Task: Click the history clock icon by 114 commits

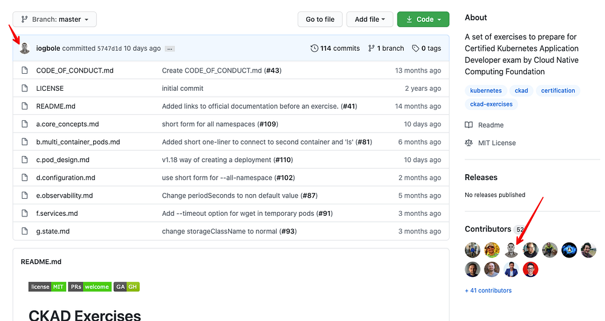Action: [x=315, y=48]
